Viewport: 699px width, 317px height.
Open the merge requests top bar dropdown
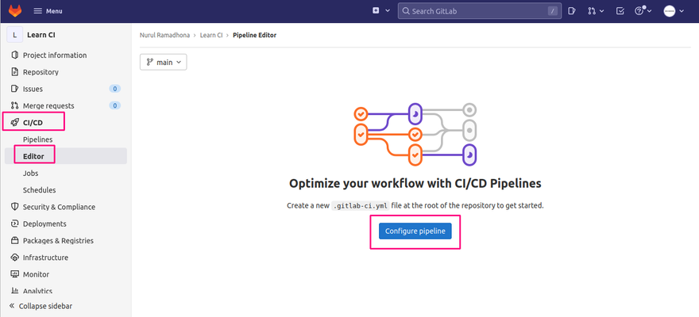[x=596, y=11]
